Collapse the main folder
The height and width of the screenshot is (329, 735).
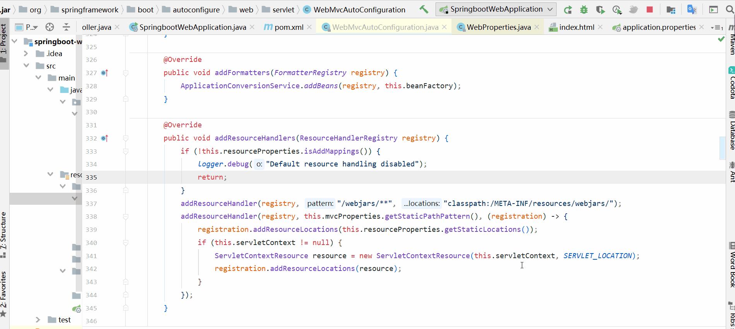pyautogui.click(x=38, y=78)
